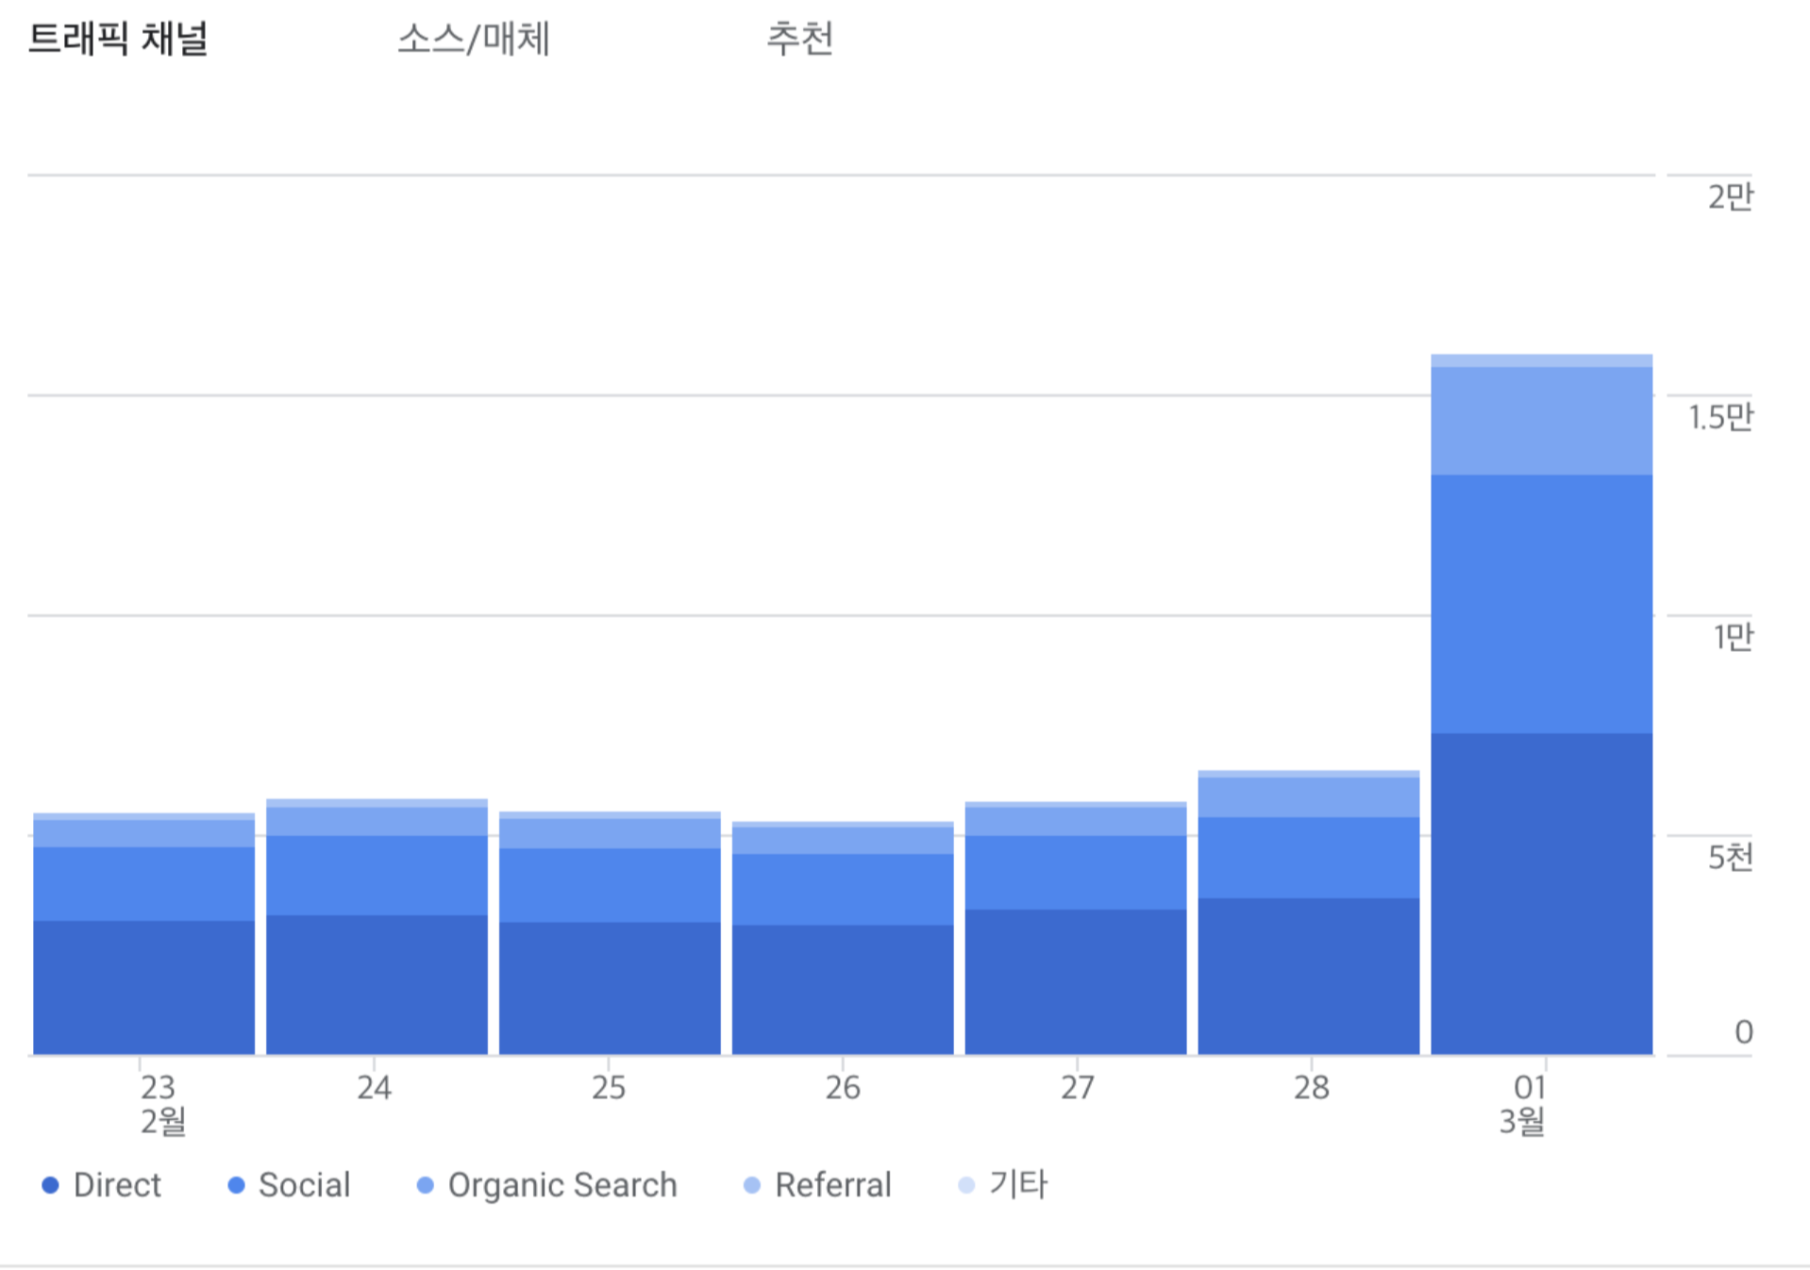
Task: Click the 1.5만 y-axis label
Action: coord(1720,417)
